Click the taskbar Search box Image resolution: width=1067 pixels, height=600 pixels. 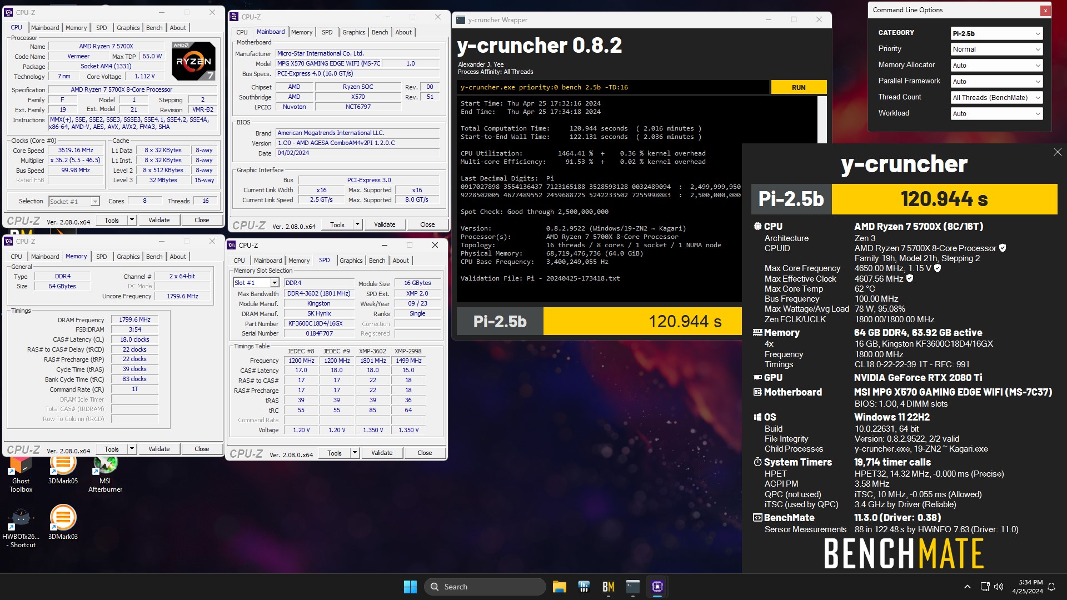coord(485,587)
